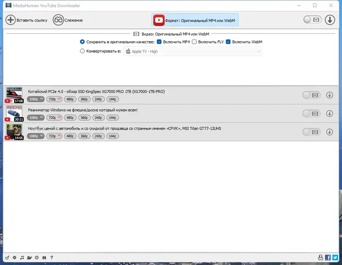Click the MediaHuman app icon in title bar

[8, 5]
